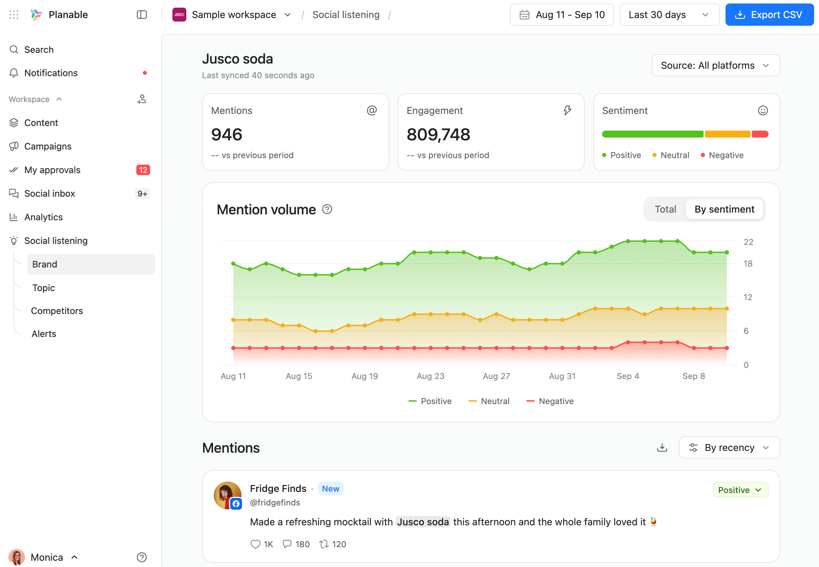Open the Fridge Finds profile name
Image resolution: width=819 pixels, height=567 pixels.
click(278, 488)
